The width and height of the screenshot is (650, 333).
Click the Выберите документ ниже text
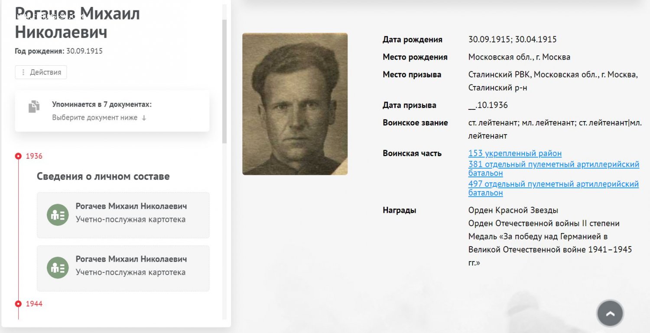(x=95, y=118)
